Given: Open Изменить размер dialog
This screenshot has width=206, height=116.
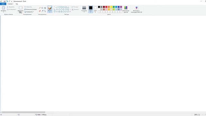Looking at the screenshot, I should tap(30, 9).
